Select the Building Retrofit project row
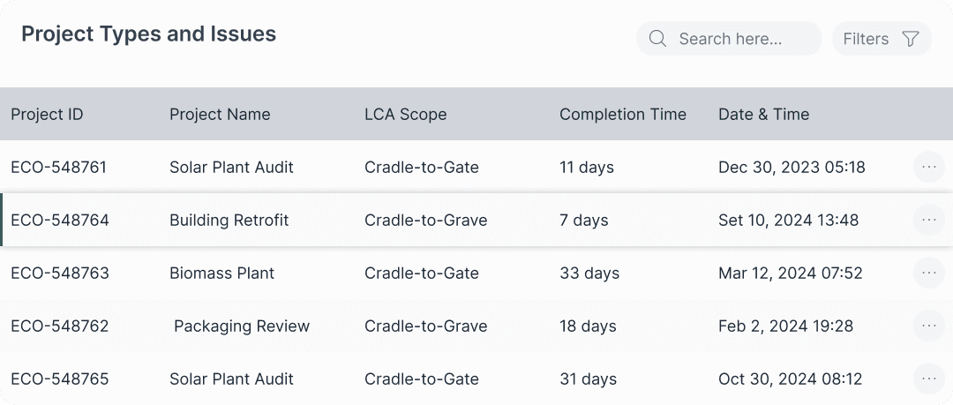The width and height of the screenshot is (953, 405). tap(476, 220)
